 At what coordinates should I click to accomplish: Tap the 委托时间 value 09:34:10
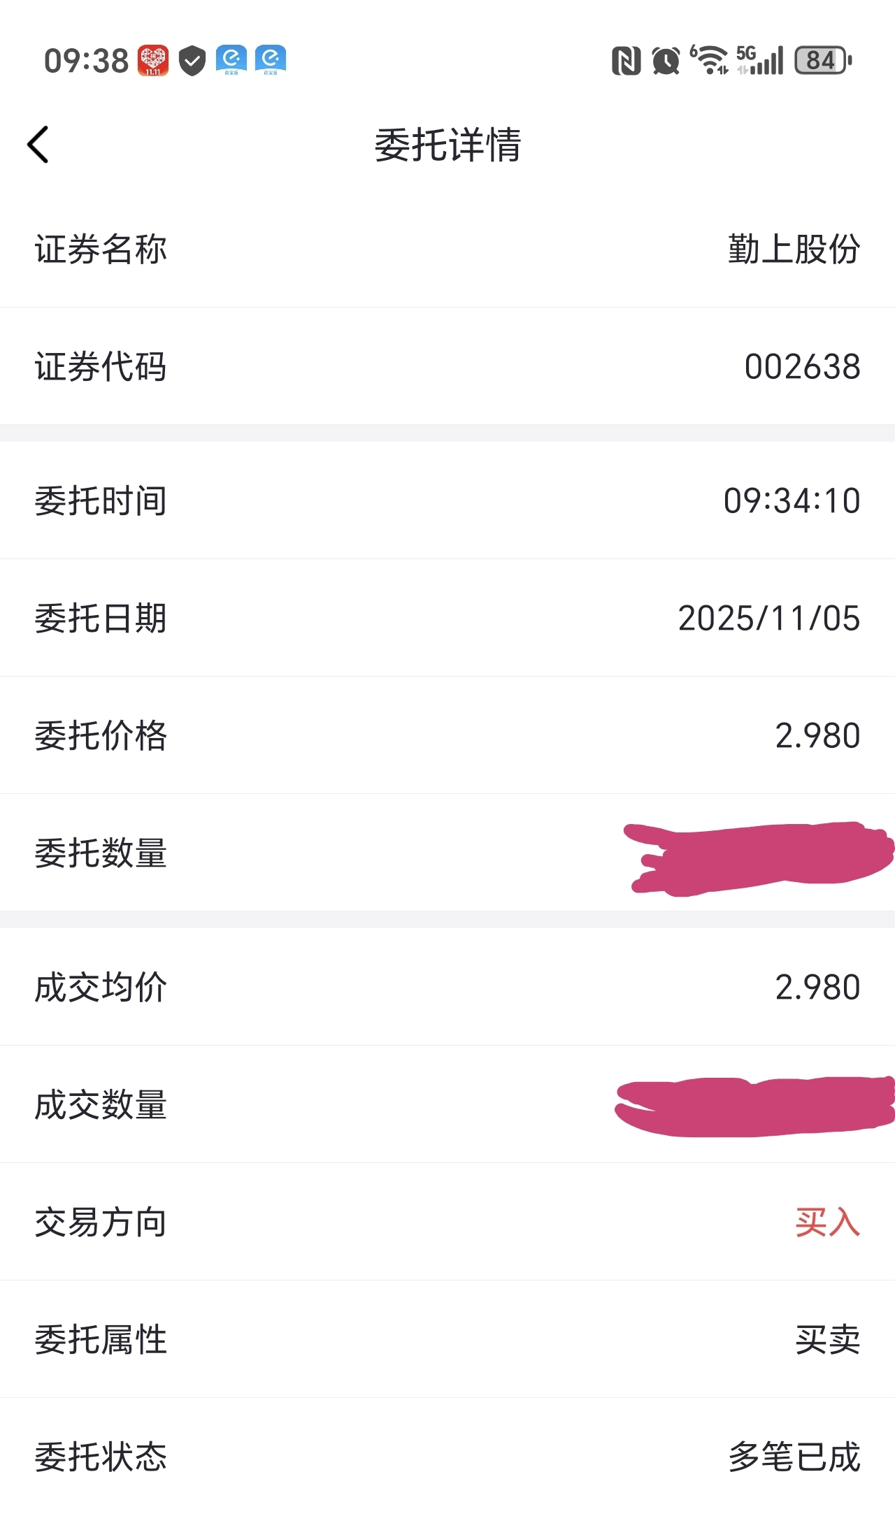point(792,501)
